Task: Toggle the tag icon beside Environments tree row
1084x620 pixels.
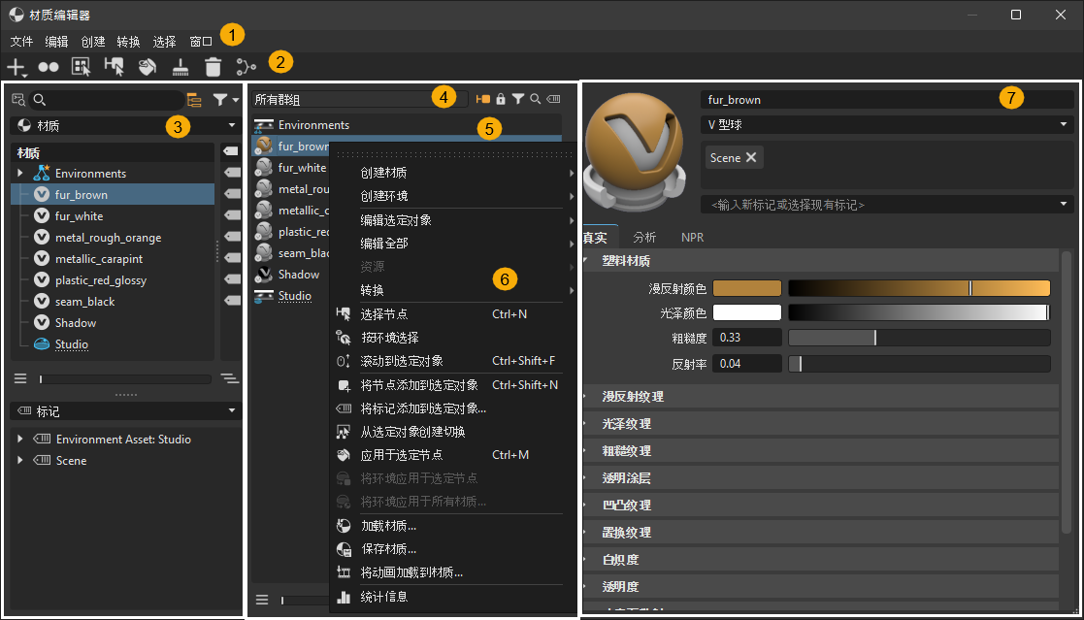Action: point(232,173)
